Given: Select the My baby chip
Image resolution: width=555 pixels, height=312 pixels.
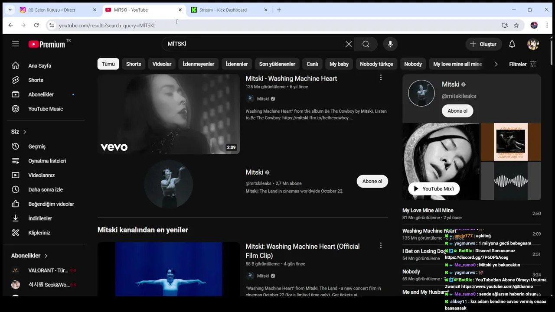Looking at the screenshot, I should [x=339, y=64].
